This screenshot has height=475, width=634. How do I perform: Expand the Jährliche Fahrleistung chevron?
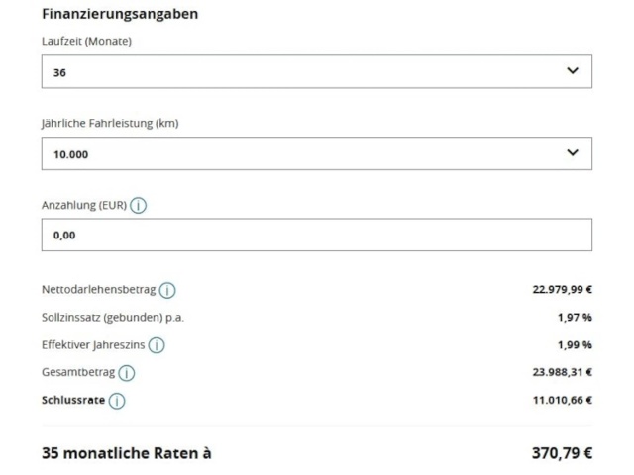573,153
